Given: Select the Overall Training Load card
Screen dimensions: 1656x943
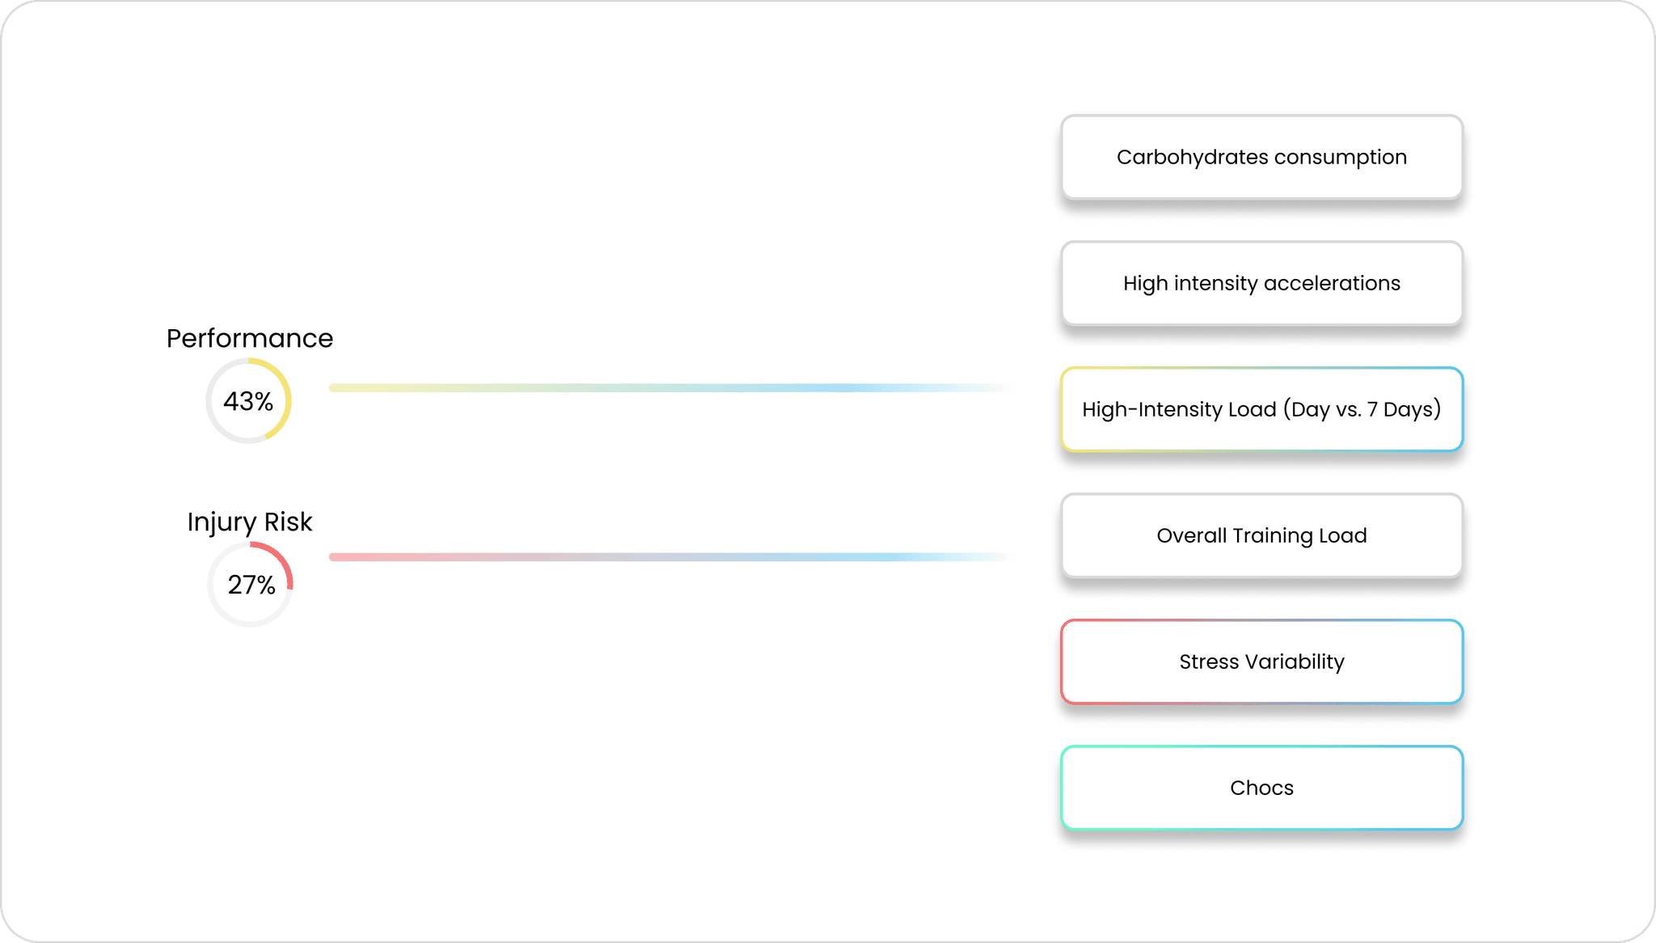Looking at the screenshot, I should point(1261,535).
